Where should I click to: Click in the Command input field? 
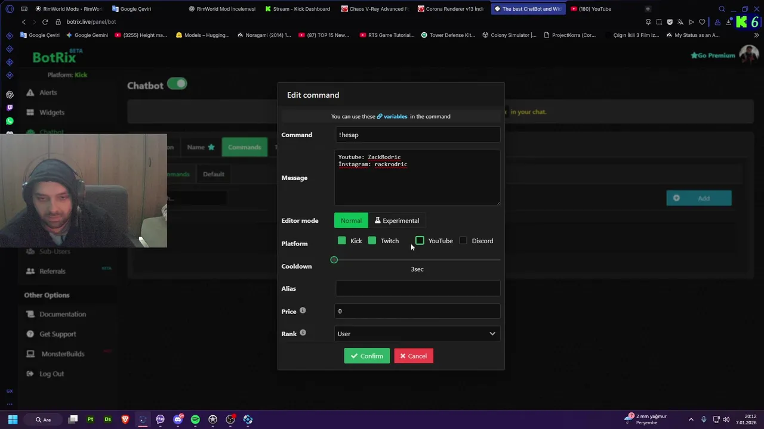[x=417, y=135]
